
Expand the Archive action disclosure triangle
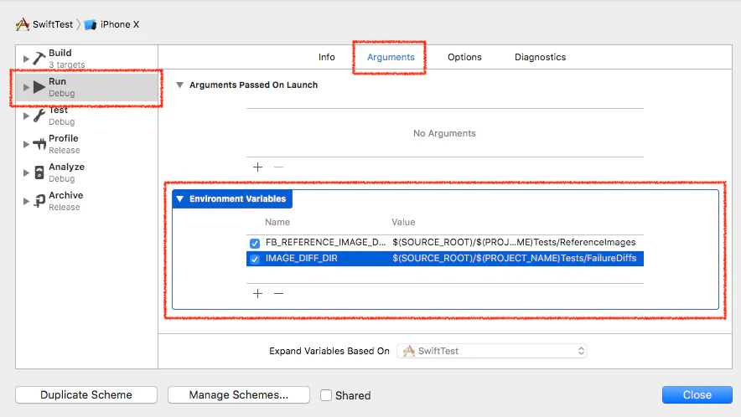(x=26, y=201)
